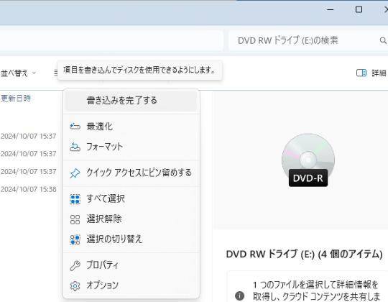Select フォーマット menu entry
The height and width of the screenshot is (302, 388).
pyautogui.click(x=131, y=147)
